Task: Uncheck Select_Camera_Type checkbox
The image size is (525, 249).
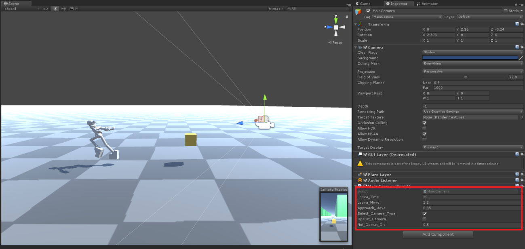Action: pyautogui.click(x=424, y=213)
